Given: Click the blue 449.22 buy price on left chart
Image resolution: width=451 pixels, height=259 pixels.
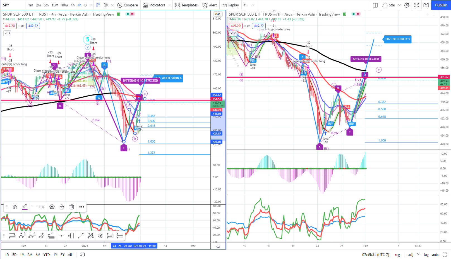Looking at the screenshot, I should (33, 26).
